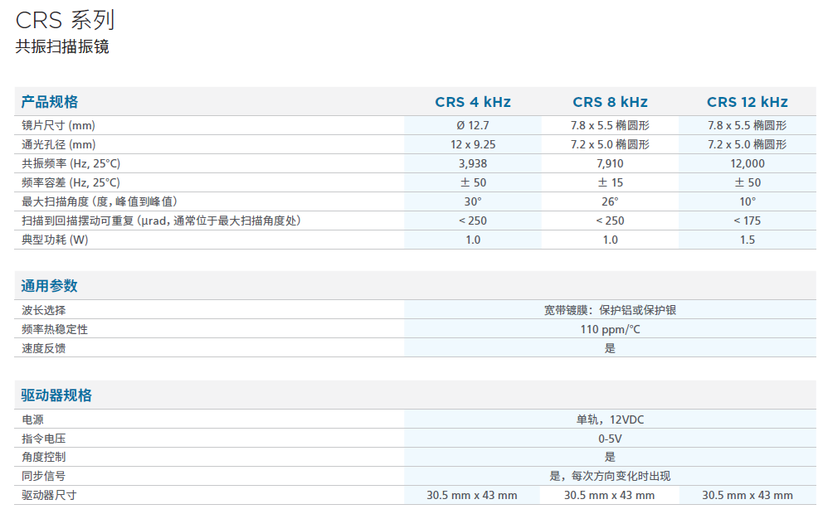Viewport: 823px width, 514px height.
Task: Click the 共振扫描振镜 subtitle text
Action: [62, 47]
